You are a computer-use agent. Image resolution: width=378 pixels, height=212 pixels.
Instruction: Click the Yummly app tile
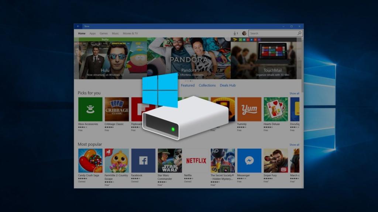click(250, 109)
